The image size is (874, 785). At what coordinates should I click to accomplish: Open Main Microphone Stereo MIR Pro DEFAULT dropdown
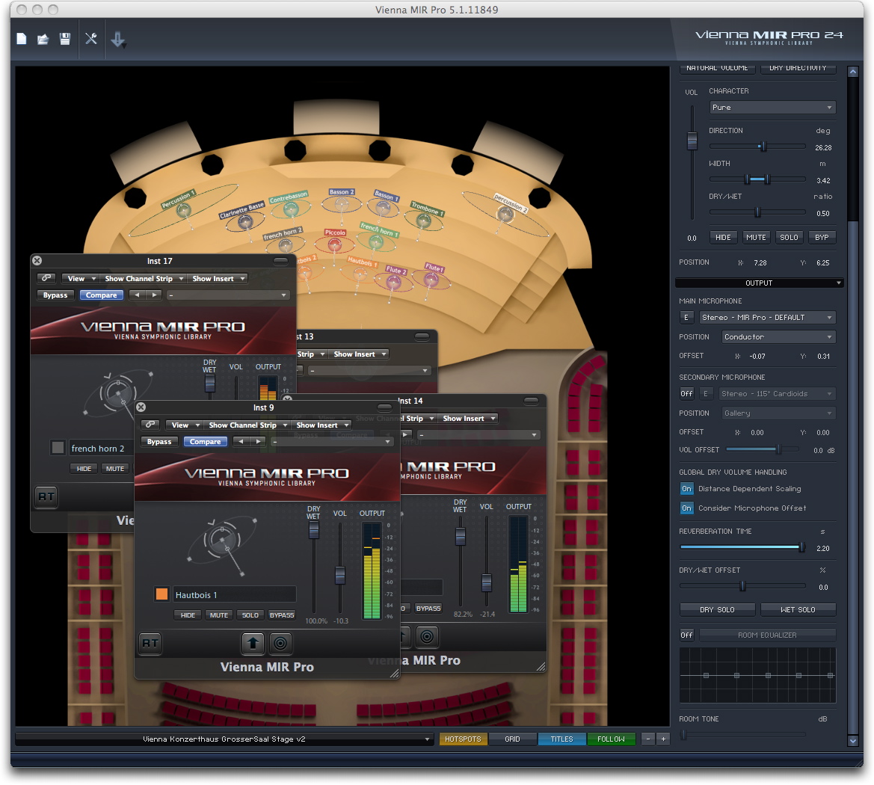[x=767, y=317]
